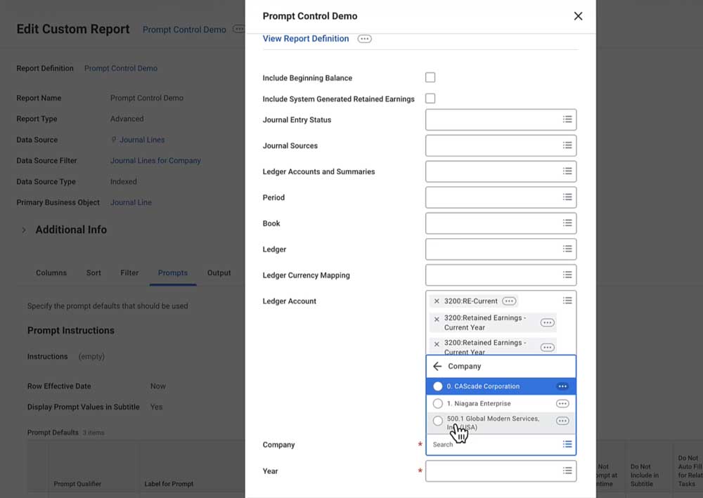Switch to the Filter tab
The width and height of the screenshot is (703, 498).
[129, 273]
